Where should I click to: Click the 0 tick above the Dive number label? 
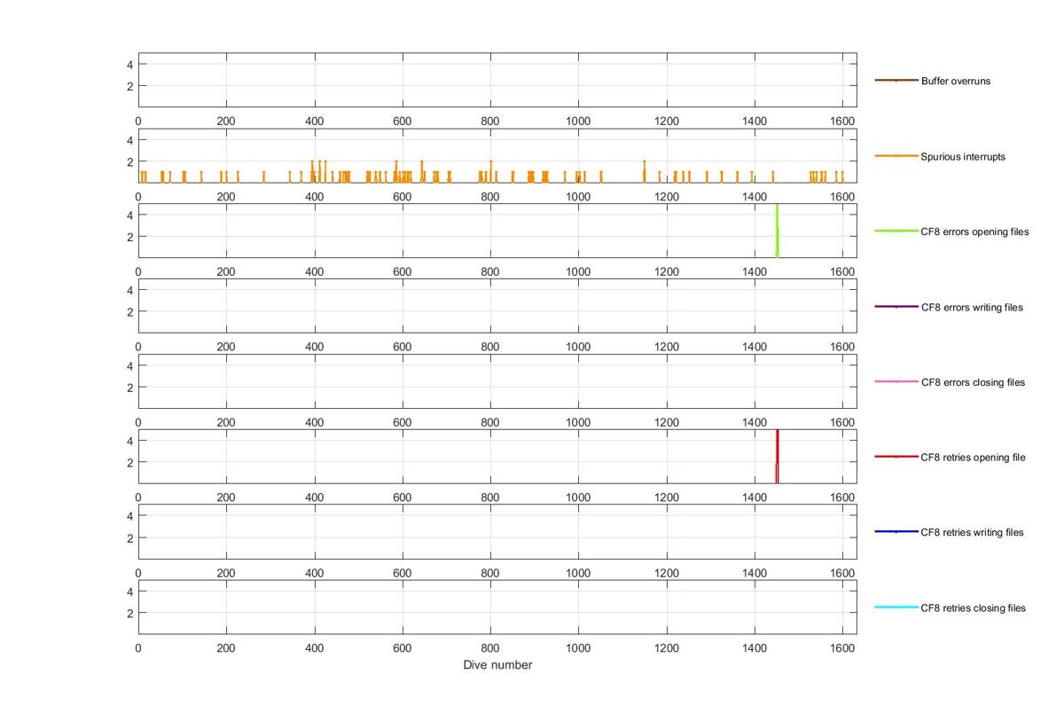coord(138,648)
